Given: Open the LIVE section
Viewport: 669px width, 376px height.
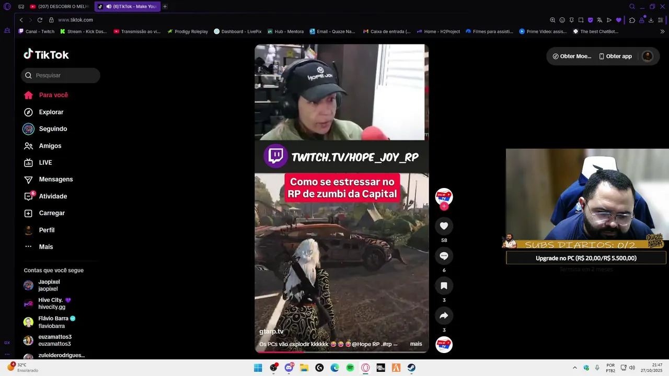Looking at the screenshot, I should (x=38, y=162).
